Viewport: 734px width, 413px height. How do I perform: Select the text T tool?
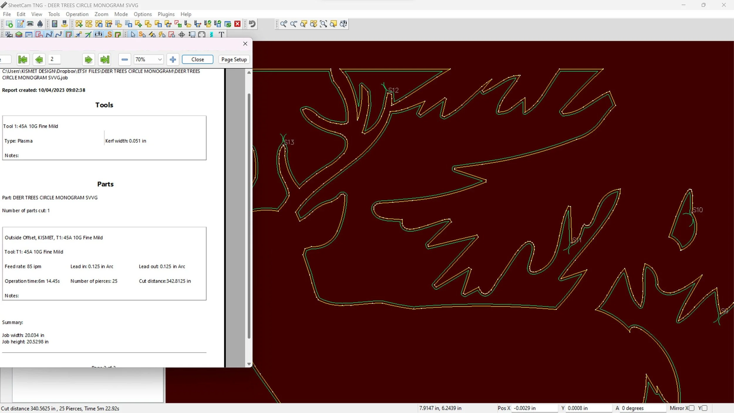pos(222,35)
